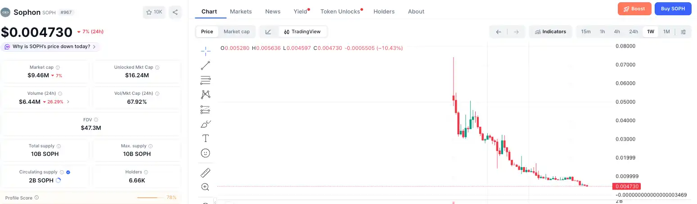This screenshot has height=204, width=697.
Task: Redo with the right arrow button
Action: (516, 31)
